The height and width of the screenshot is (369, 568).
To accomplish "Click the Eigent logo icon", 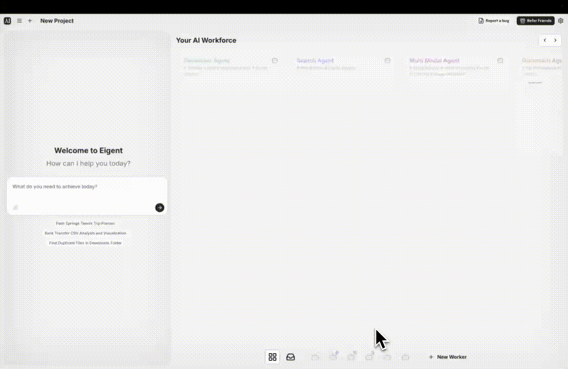I will [x=7, y=20].
